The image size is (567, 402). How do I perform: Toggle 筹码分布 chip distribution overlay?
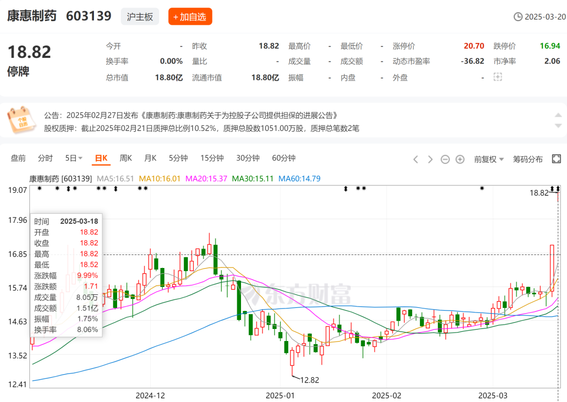click(x=528, y=159)
